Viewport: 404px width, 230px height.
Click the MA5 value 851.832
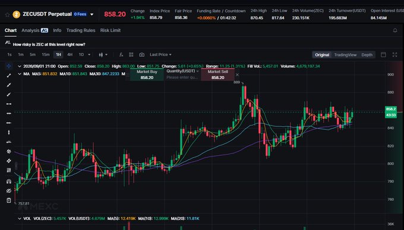(x=50, y=74)
